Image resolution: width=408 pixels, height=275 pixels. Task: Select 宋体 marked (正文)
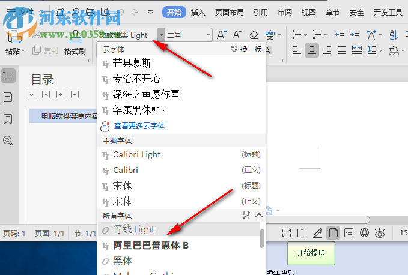(x=181, y=201)
